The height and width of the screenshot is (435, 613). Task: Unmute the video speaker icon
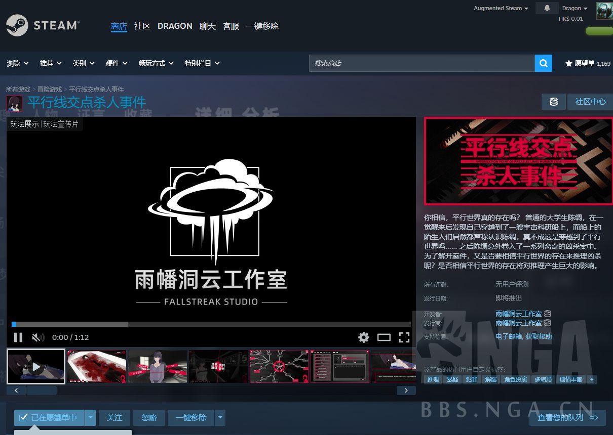click(x=38, y=337)
